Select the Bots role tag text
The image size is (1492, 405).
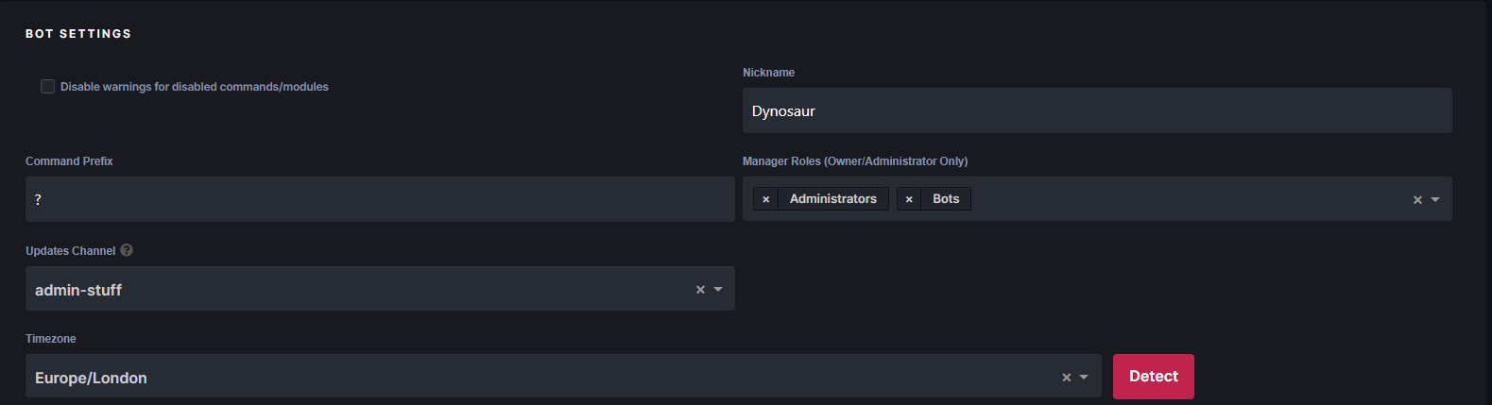(945, 199)
